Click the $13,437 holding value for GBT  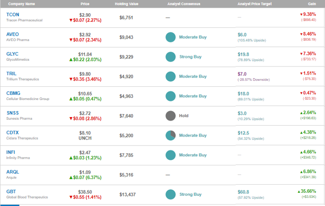[x=127, y=195]
